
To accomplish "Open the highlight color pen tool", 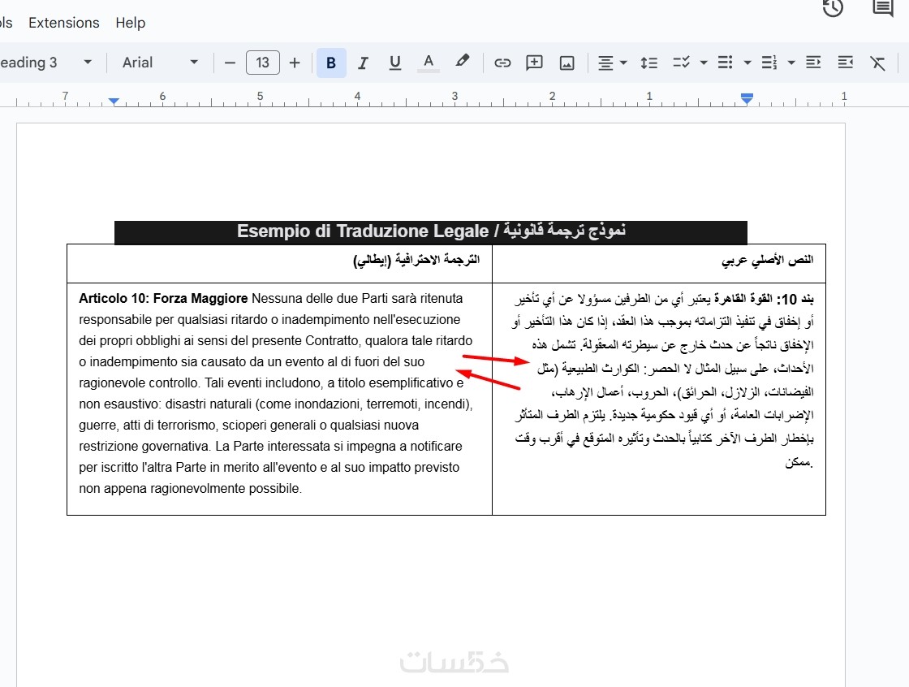I will point(462,62).
